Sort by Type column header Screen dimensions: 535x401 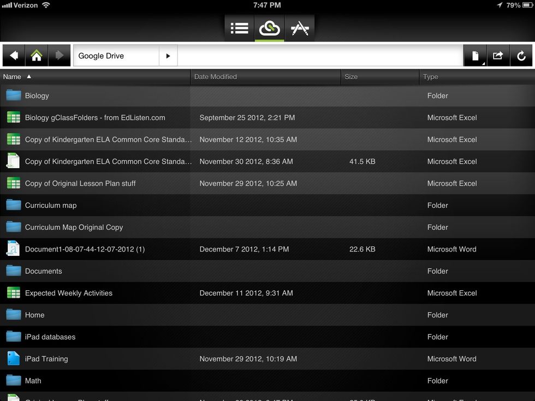(x=431, y=77)
